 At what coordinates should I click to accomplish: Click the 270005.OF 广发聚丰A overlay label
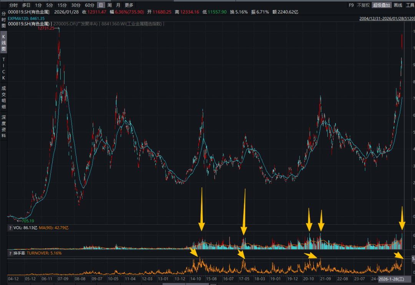(x=75, y=24)
